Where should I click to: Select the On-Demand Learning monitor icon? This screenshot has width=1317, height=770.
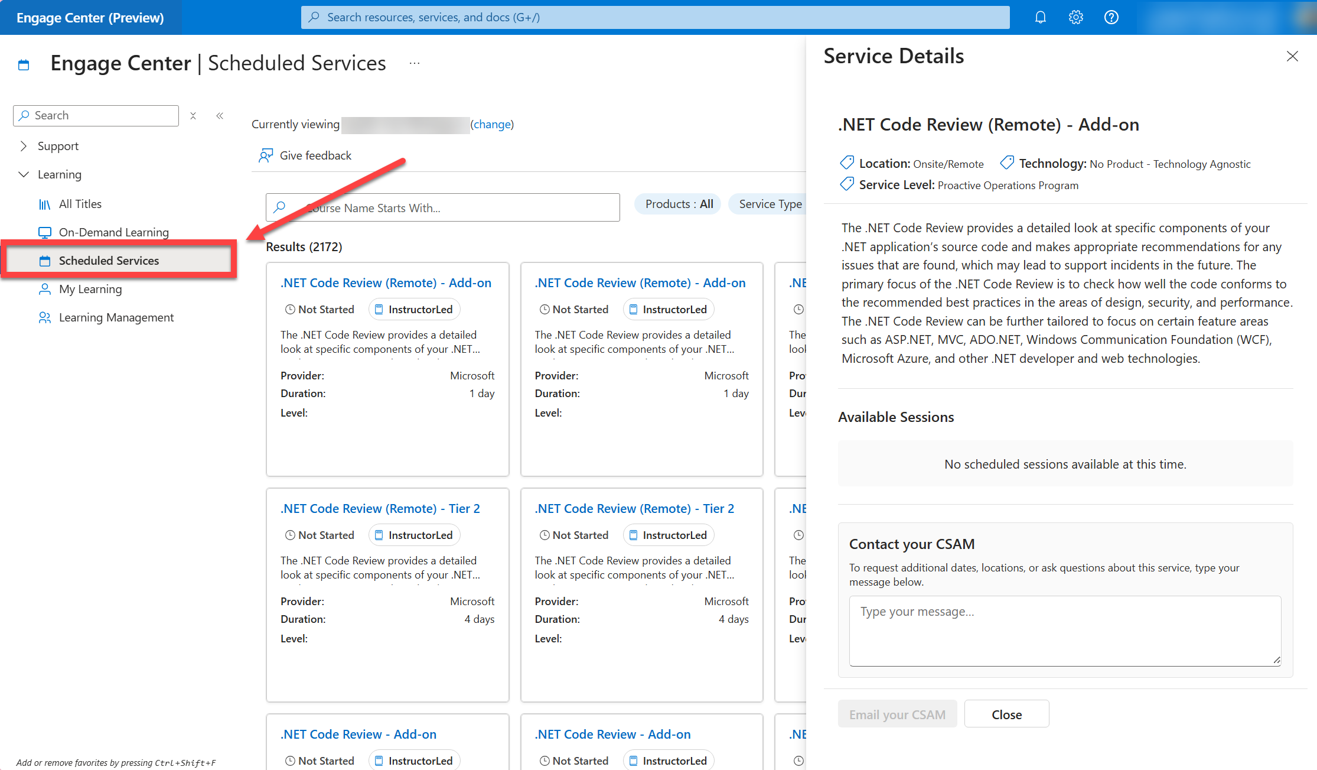(45, 232)
